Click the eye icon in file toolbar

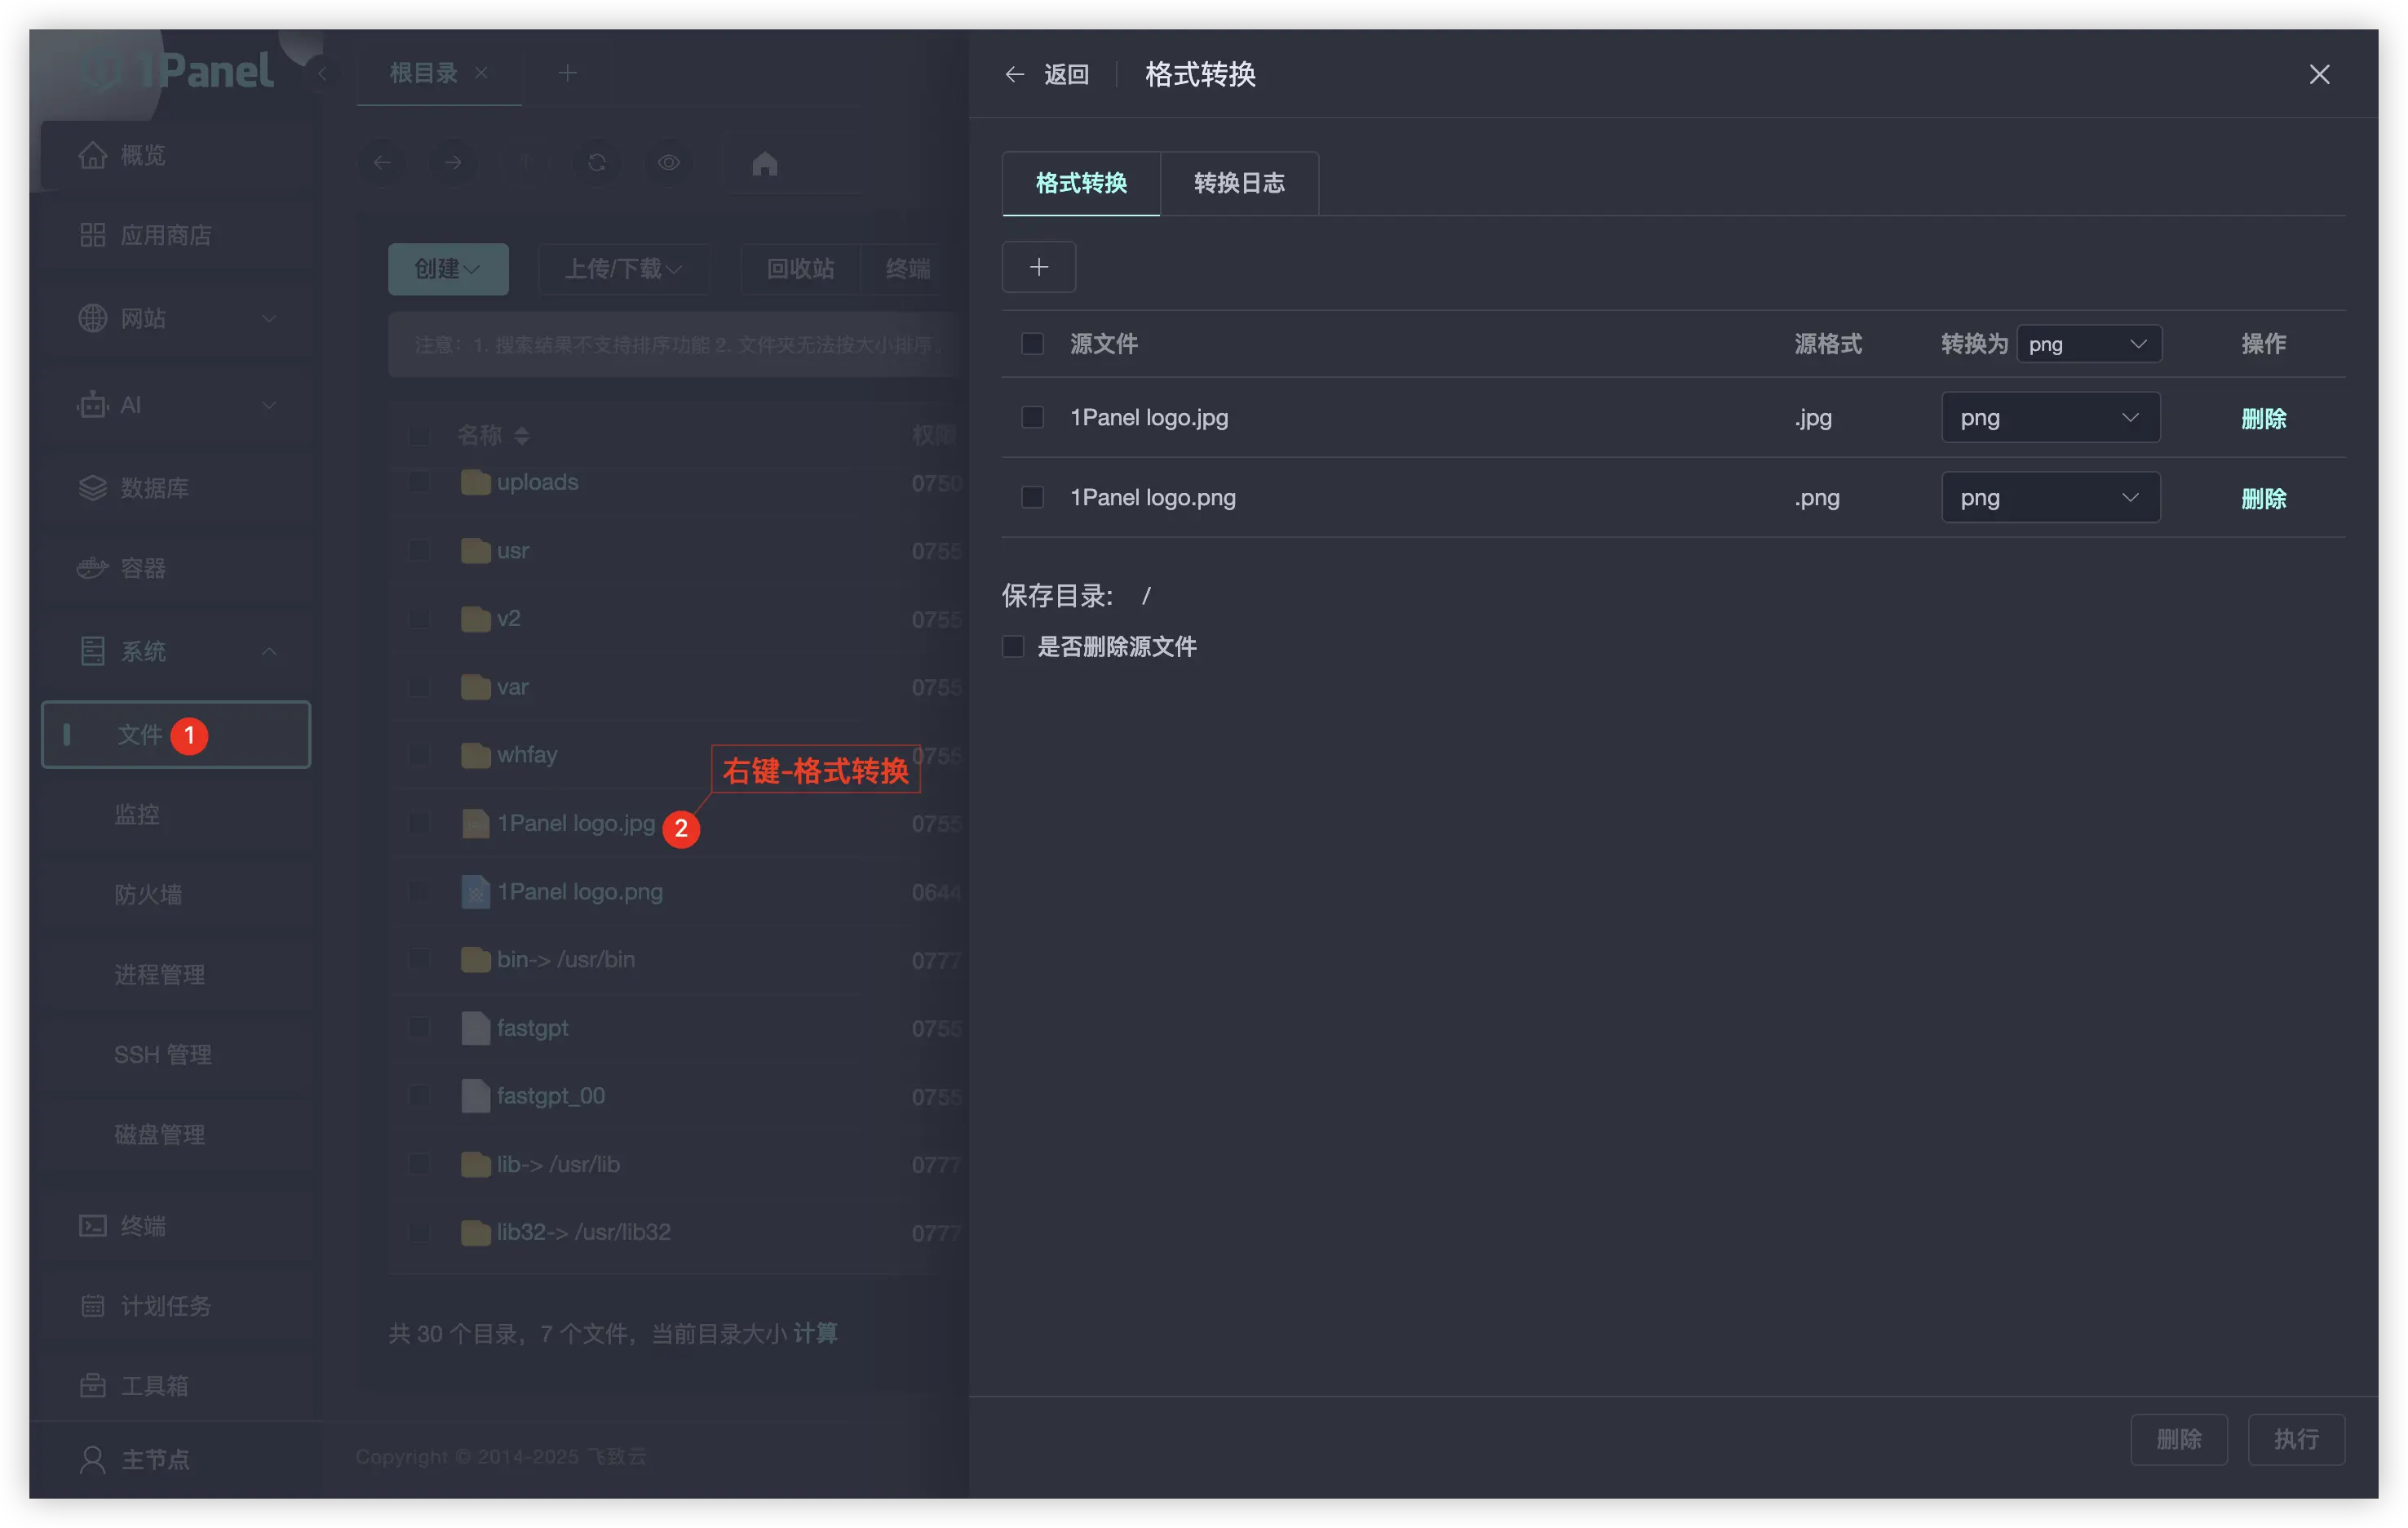coord(668,162)
